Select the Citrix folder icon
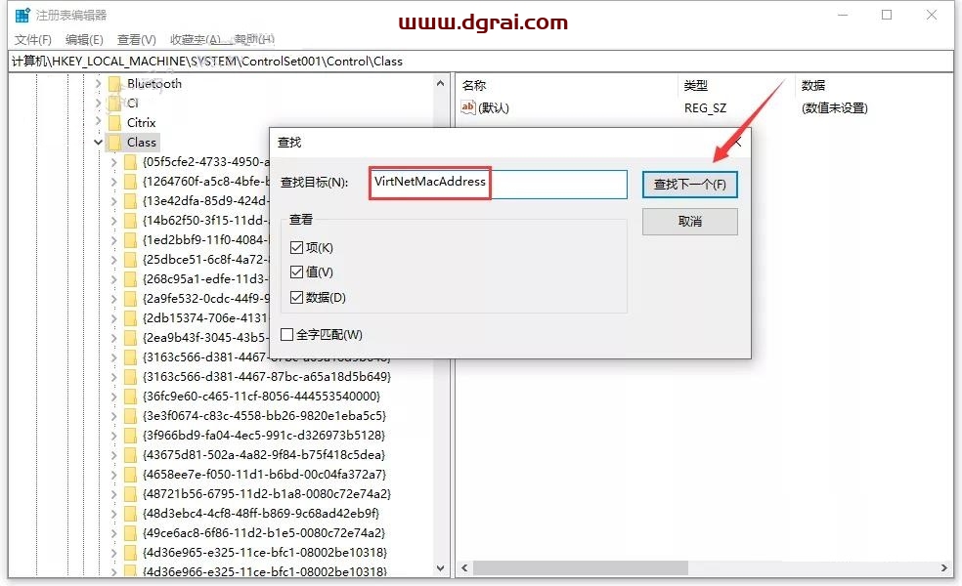Viewport: 962px width, 586px height. [x=114, y=123]
